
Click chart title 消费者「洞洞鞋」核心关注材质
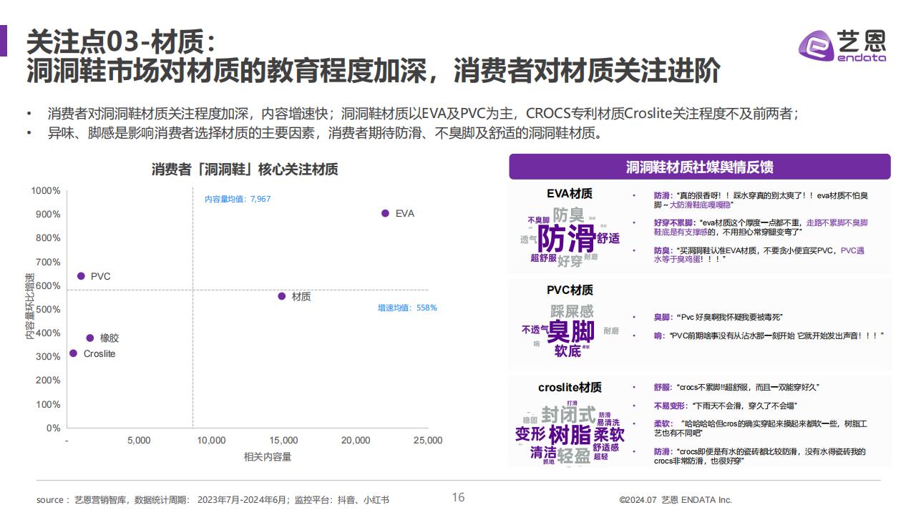tap(245, 170)
